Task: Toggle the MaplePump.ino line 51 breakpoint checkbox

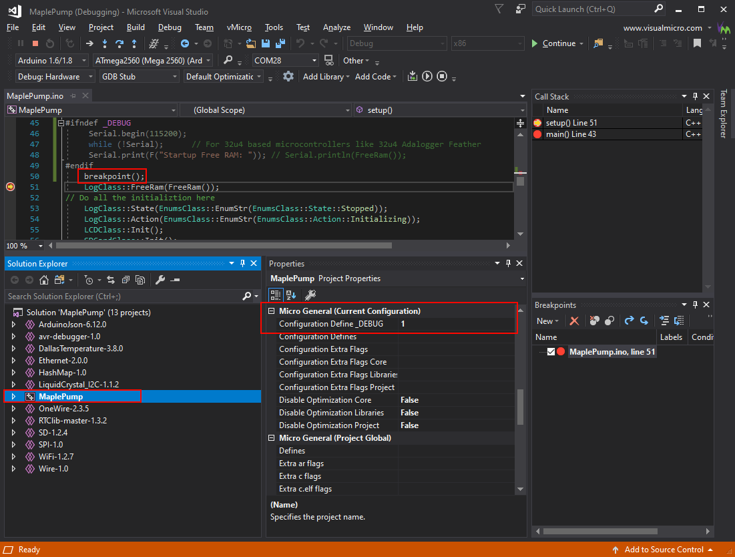Action: tap(551, 352)
